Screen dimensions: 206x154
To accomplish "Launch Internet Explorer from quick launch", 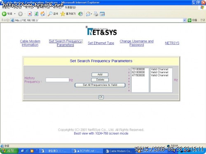I will coord(27,151).
